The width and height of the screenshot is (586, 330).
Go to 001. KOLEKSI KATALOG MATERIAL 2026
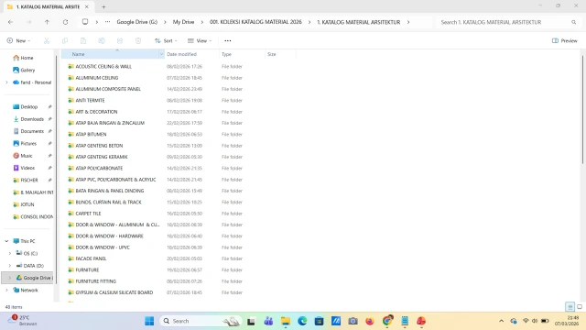255,22
